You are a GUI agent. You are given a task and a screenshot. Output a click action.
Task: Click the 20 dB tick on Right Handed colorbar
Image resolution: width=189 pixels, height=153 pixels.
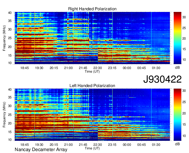(x=184, y=39)
